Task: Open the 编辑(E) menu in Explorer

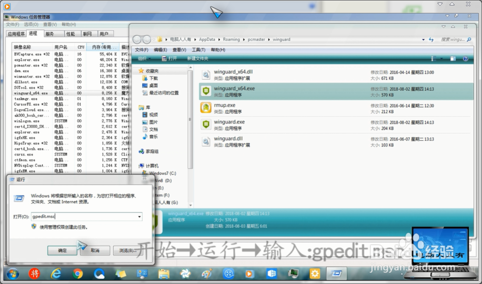Action: [x=160, y=50]
